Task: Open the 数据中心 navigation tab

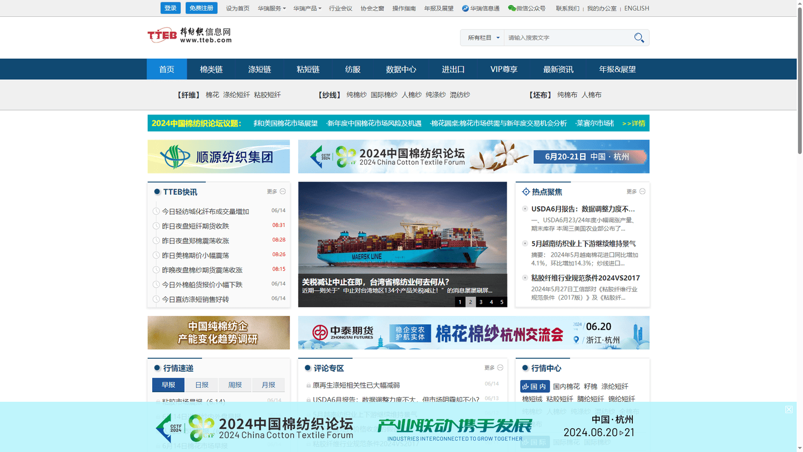Action: 401,69
